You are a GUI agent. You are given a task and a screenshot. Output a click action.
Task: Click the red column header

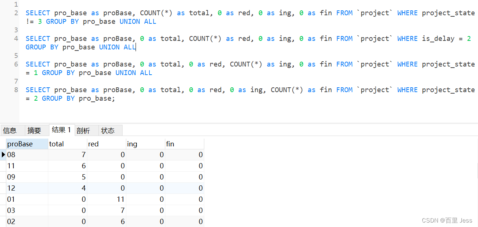(x=107, y=144)
